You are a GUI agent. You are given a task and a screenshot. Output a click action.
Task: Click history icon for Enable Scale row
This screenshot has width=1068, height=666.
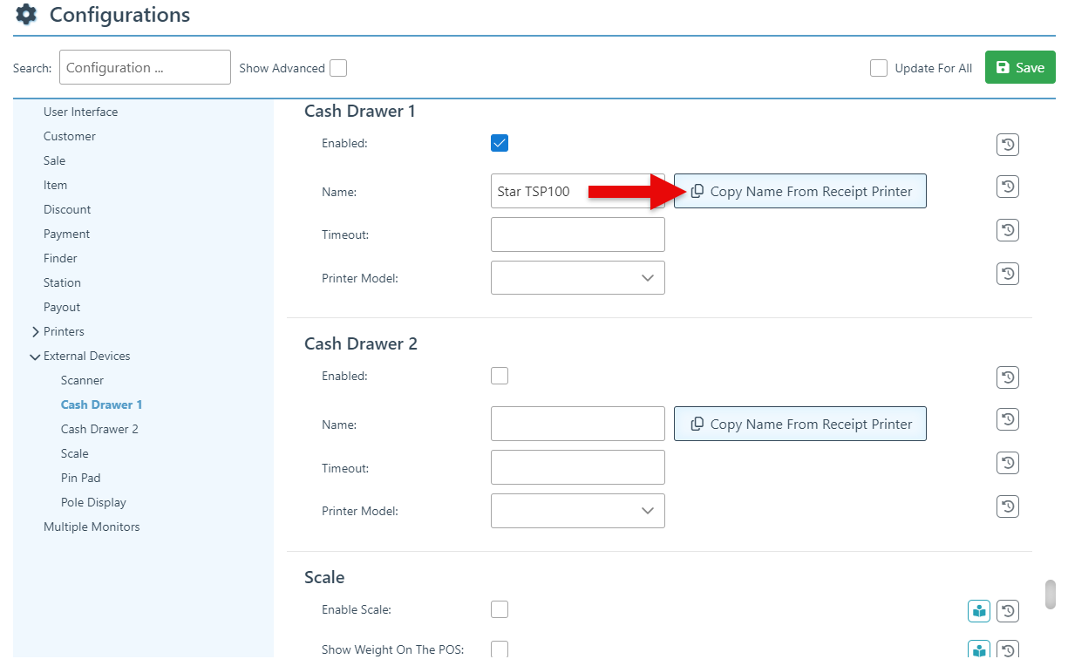[1008, 611]
